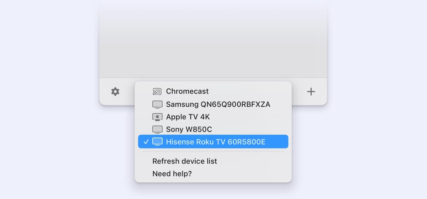Click the highlighted Hisense Roku TV icon
Screen dimensions: 427x199
point(157,142)
